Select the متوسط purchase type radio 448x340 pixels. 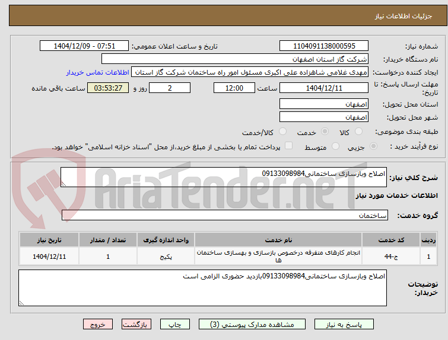click(335, 146)
